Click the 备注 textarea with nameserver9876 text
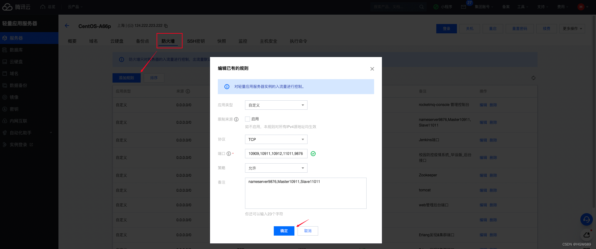Image resolution: width=596 pixels, height=249 pixels. click(306, 193)
